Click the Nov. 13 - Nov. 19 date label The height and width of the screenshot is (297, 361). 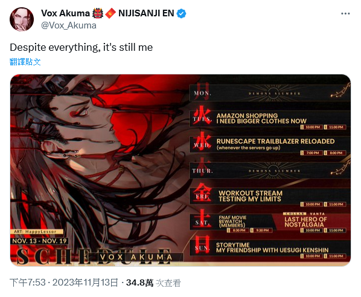[x=39, y=241]
